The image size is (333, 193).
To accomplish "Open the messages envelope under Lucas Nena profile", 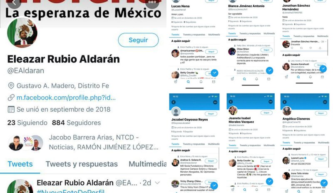I will pos(214,82).
